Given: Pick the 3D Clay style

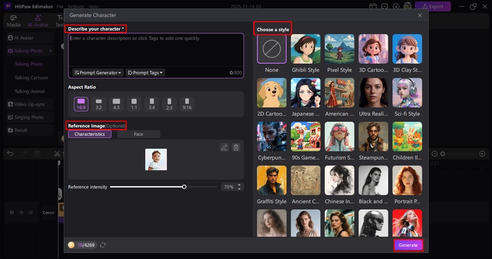Looking at the screenshot, I should point(407,49).
